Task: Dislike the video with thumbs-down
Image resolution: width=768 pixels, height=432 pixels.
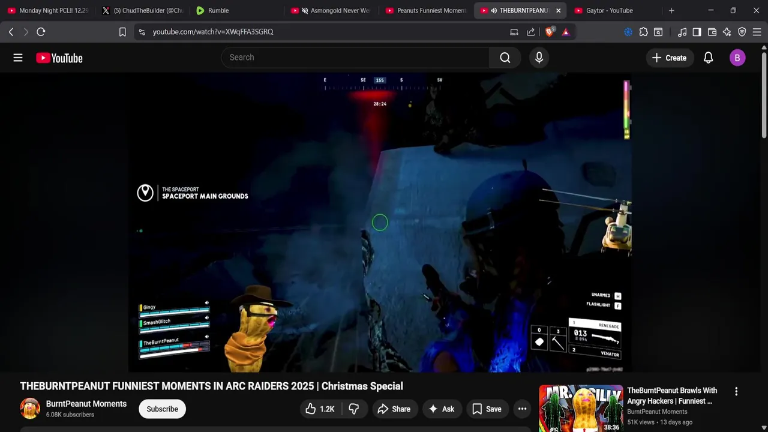Action: pyautogui.click(x=353, y=409)
